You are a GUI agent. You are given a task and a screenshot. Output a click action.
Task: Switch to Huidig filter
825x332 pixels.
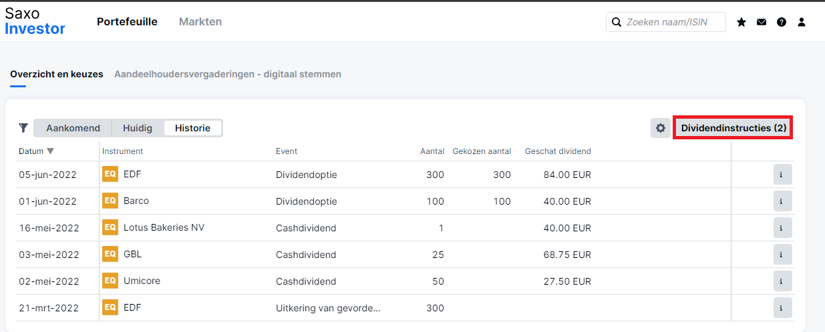(x=138, y=128)
